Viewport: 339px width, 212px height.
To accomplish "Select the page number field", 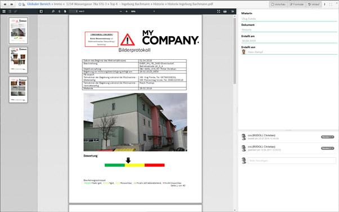I will [74, 11].
